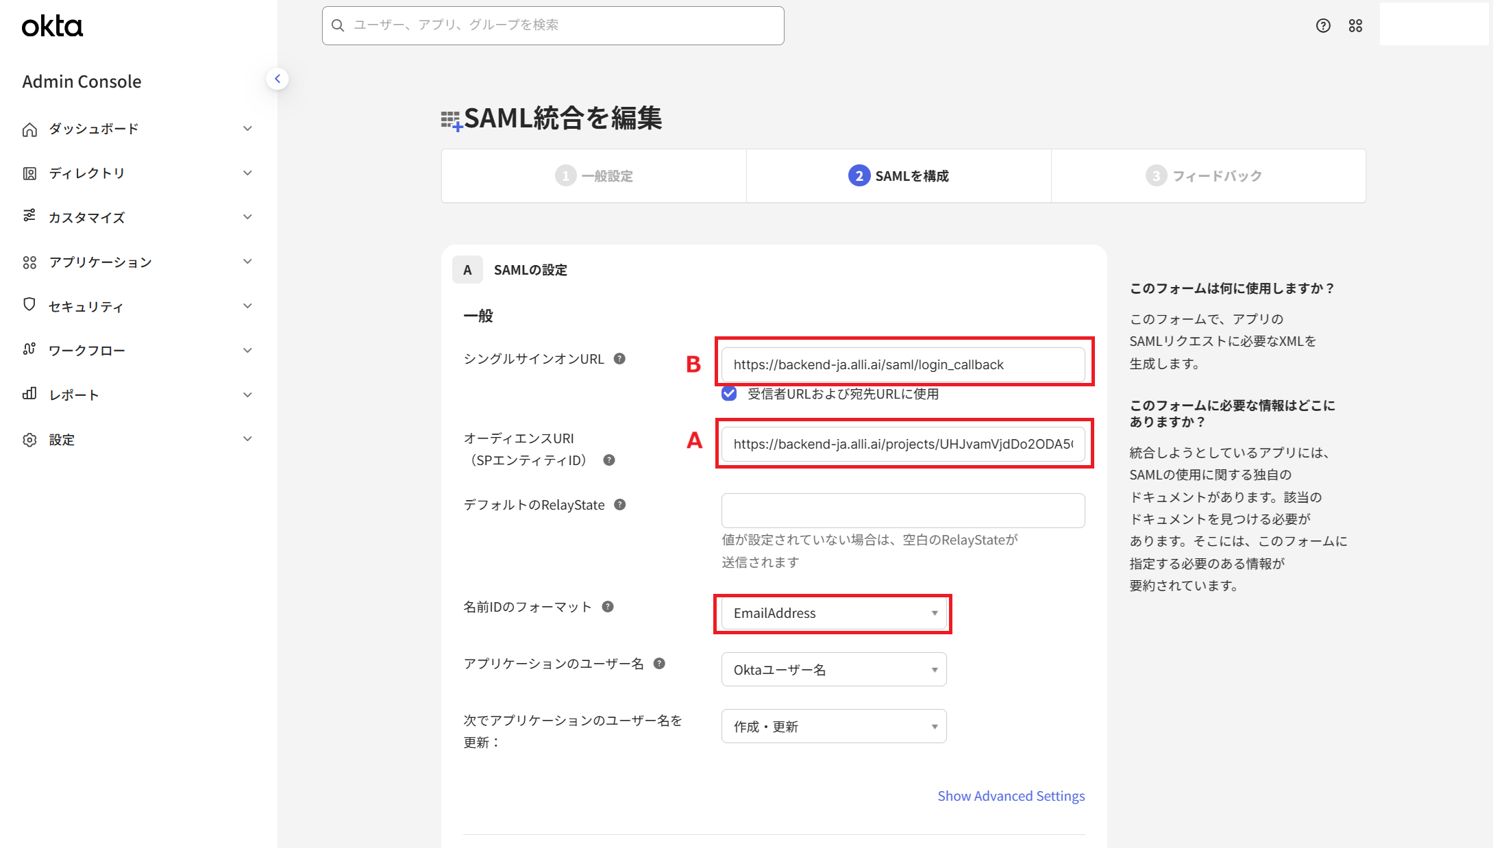Open the 作成・更新 dropdown

833,726
